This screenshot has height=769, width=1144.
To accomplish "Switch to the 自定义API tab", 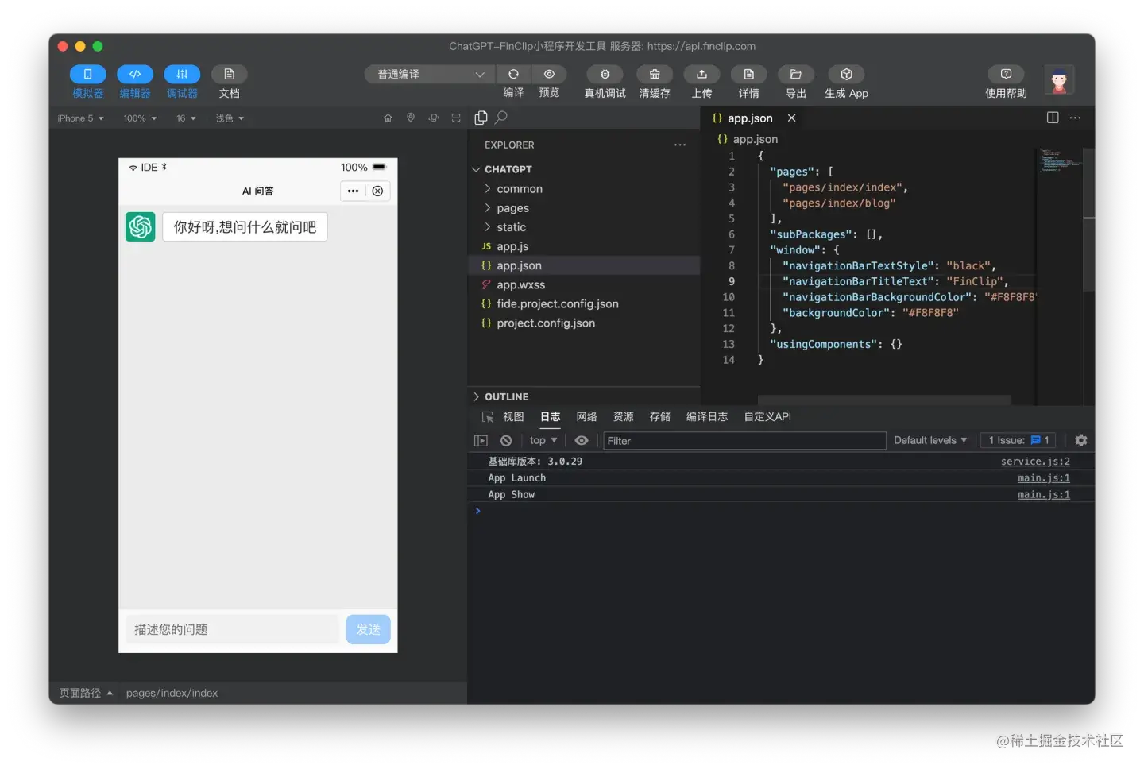I will point(767,417).
